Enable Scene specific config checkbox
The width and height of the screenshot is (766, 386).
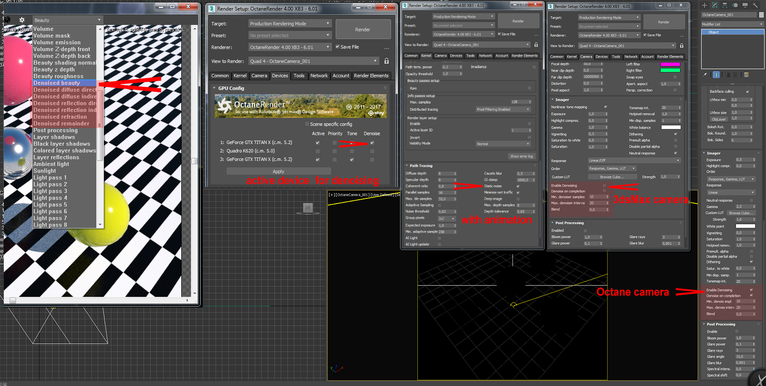(307, 124)
